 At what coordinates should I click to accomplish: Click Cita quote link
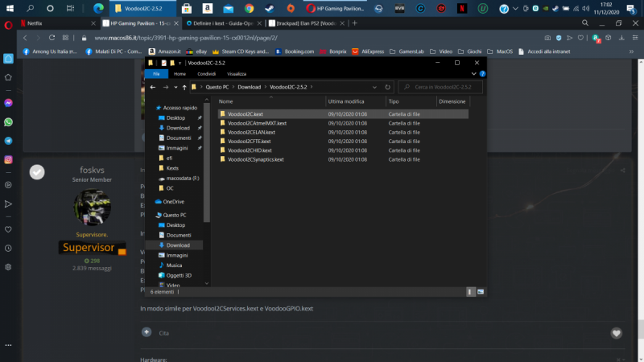click(x=164, y=333)
